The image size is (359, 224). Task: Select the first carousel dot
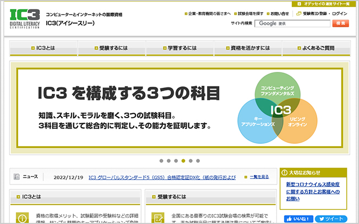[x=161, y=161]
